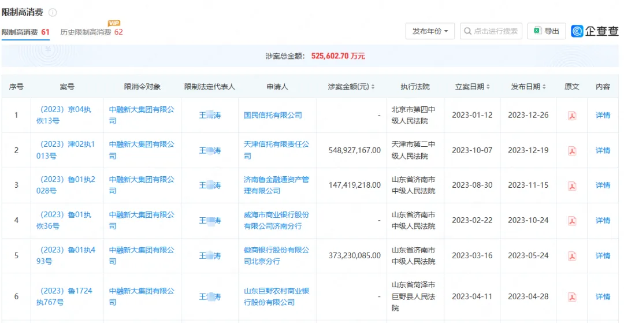The height and width of the screenshot is (323, 624).
Task: Open applicant 天津信托有限责任公司
Action: [276, 150]
